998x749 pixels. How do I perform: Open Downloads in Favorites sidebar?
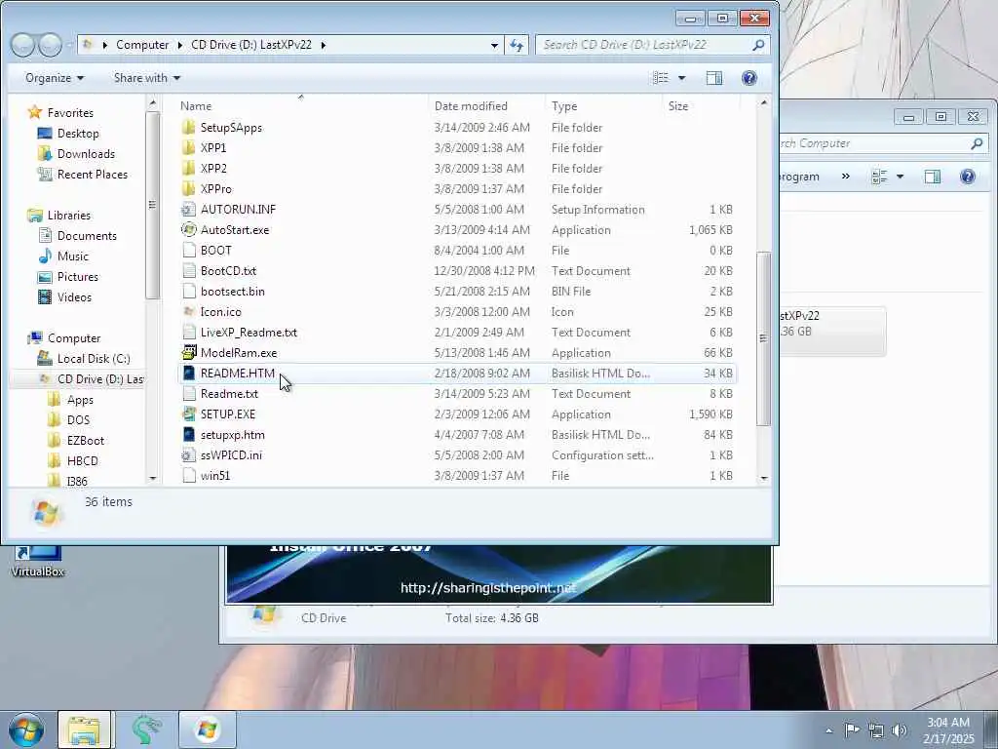pos(86,153)
